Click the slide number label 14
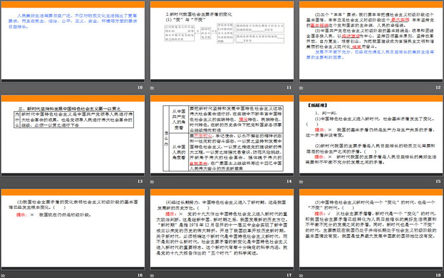 pos(289,181)
